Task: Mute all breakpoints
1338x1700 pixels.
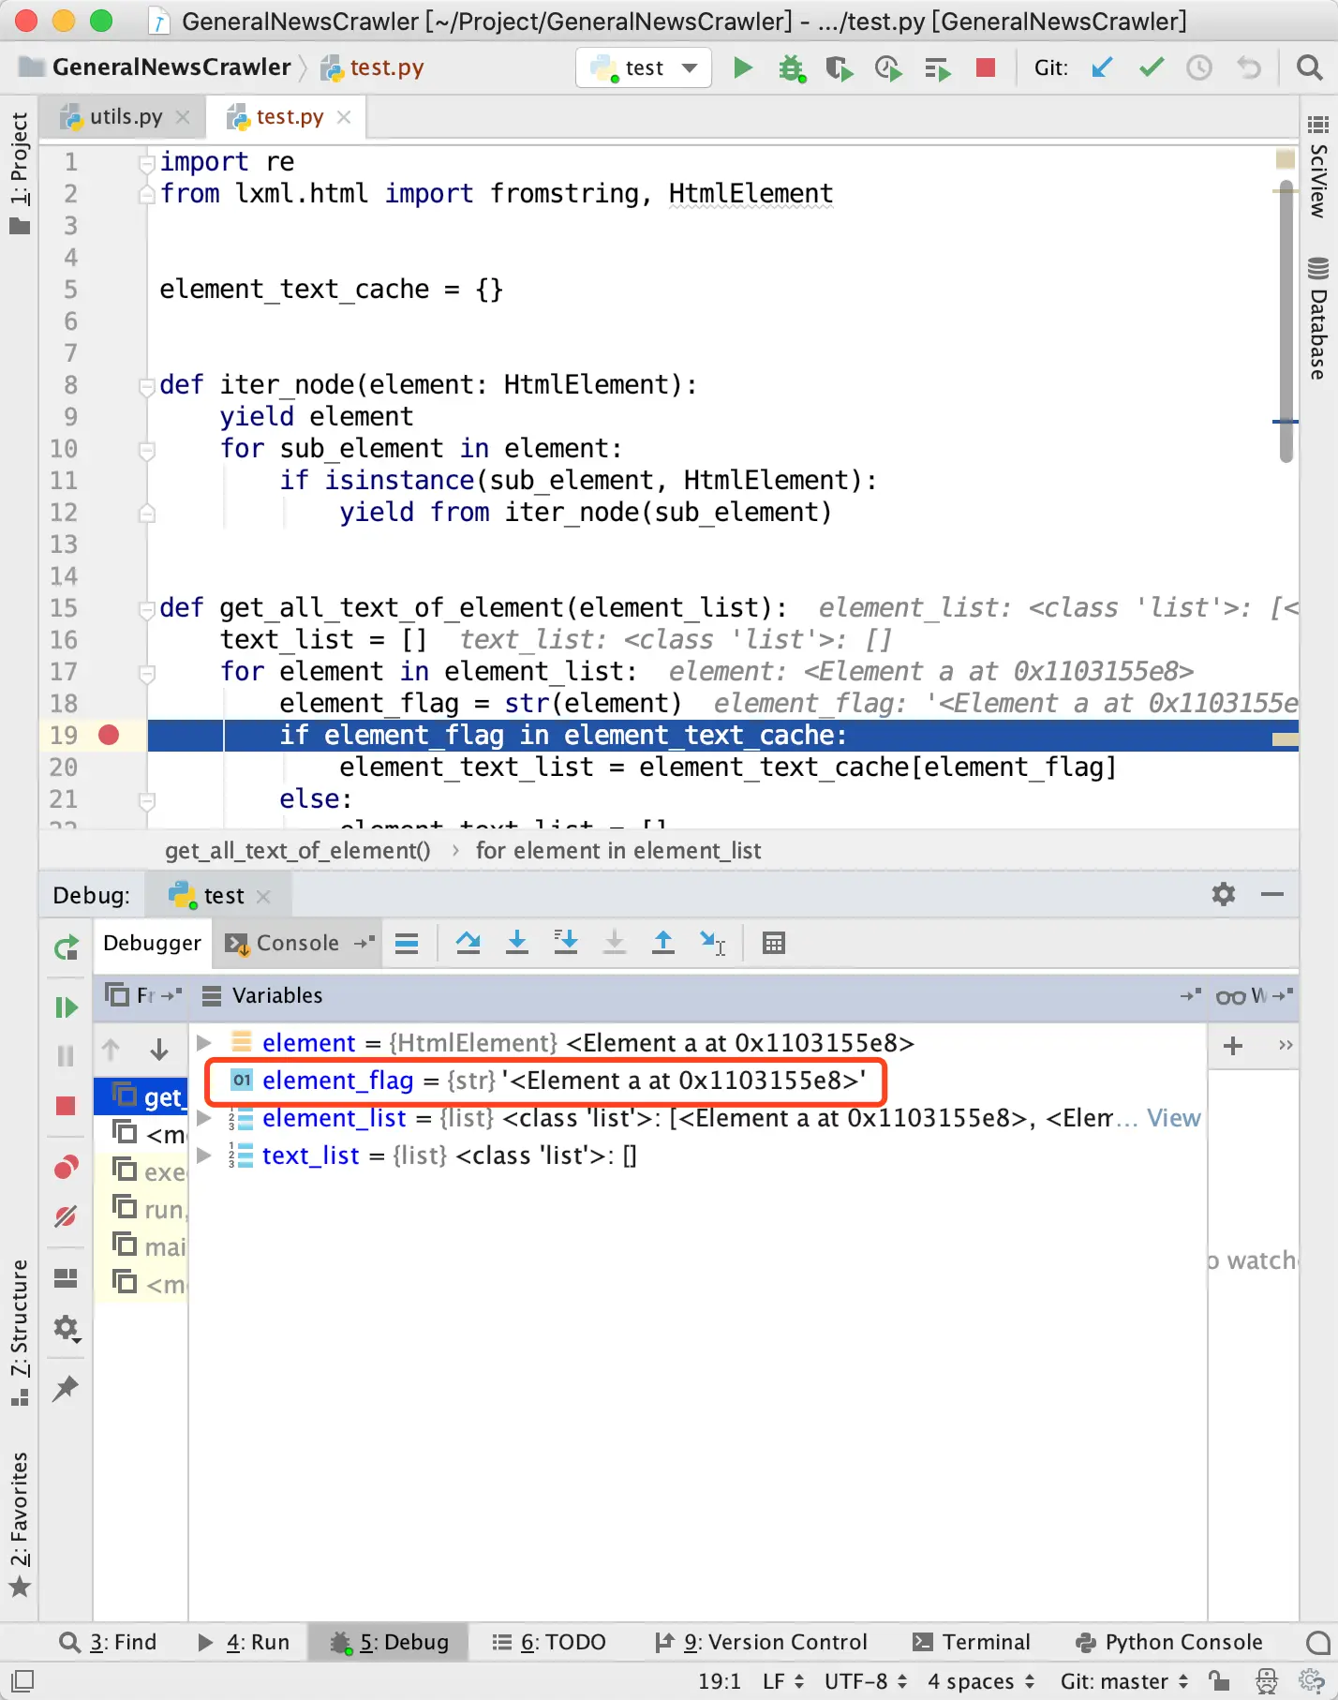Action: pyautogui.click(x=66, y=1216)
